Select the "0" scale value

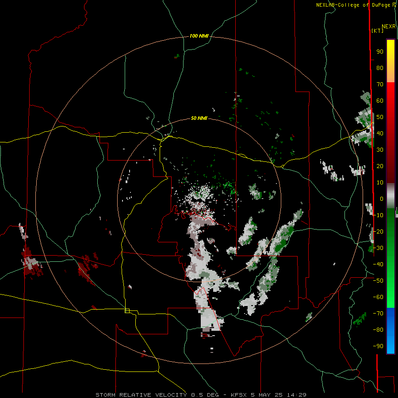(382, 199)
